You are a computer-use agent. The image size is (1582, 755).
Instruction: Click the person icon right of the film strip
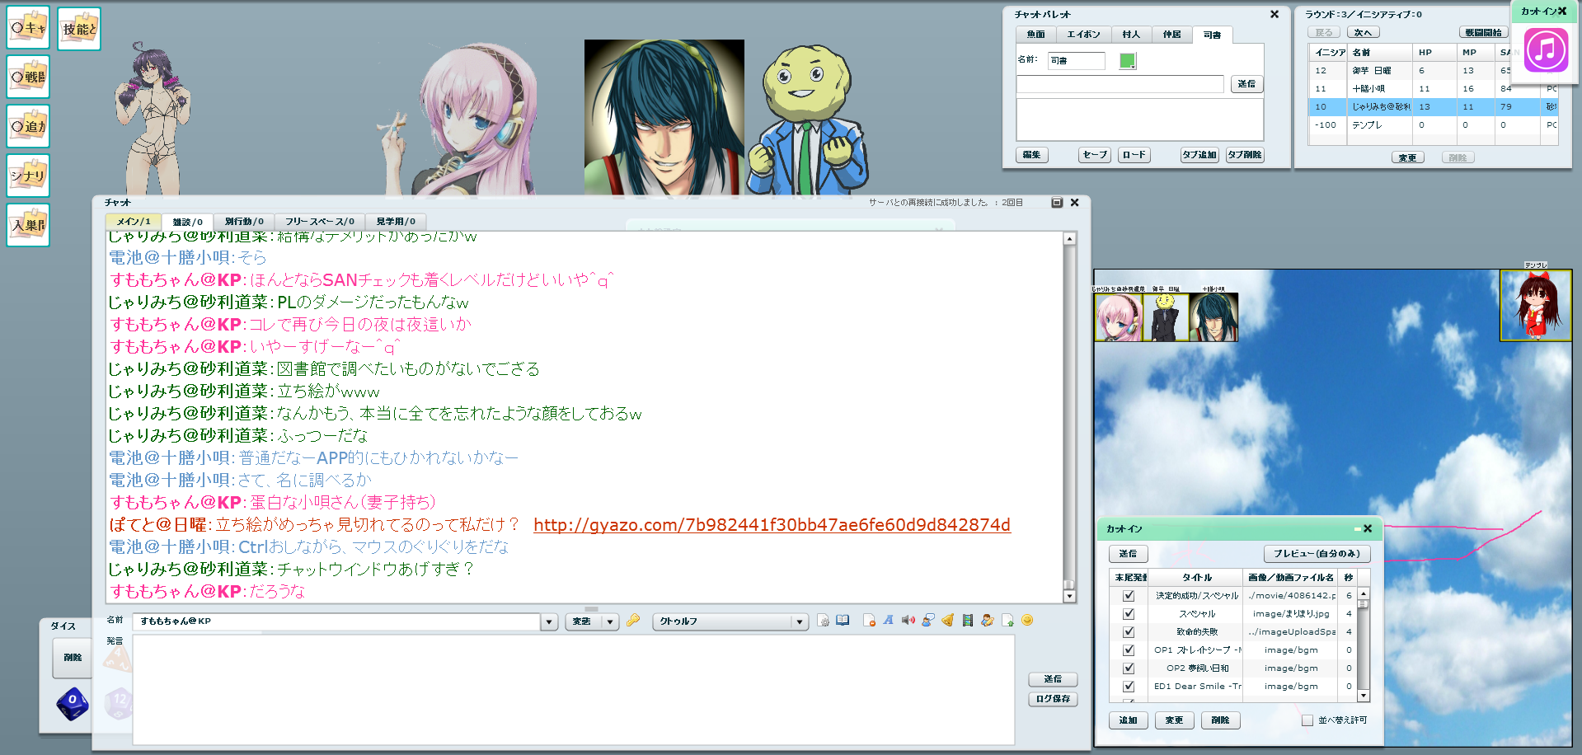[x=988, y=621]
